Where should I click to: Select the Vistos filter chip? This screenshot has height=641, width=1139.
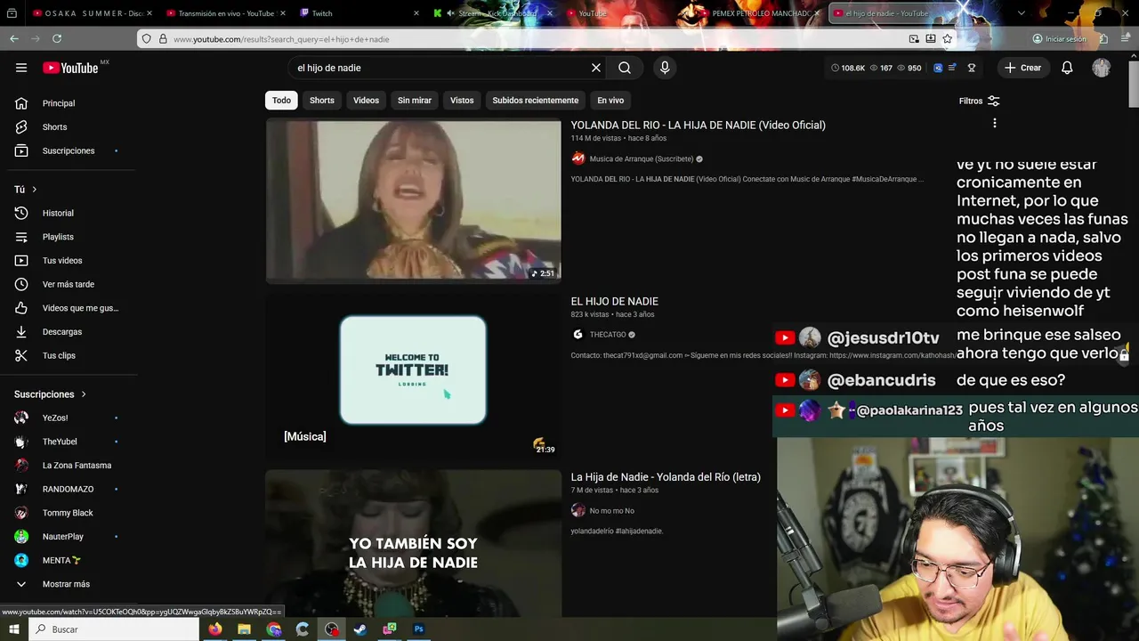pyautogui.click(x=462, y=101)
